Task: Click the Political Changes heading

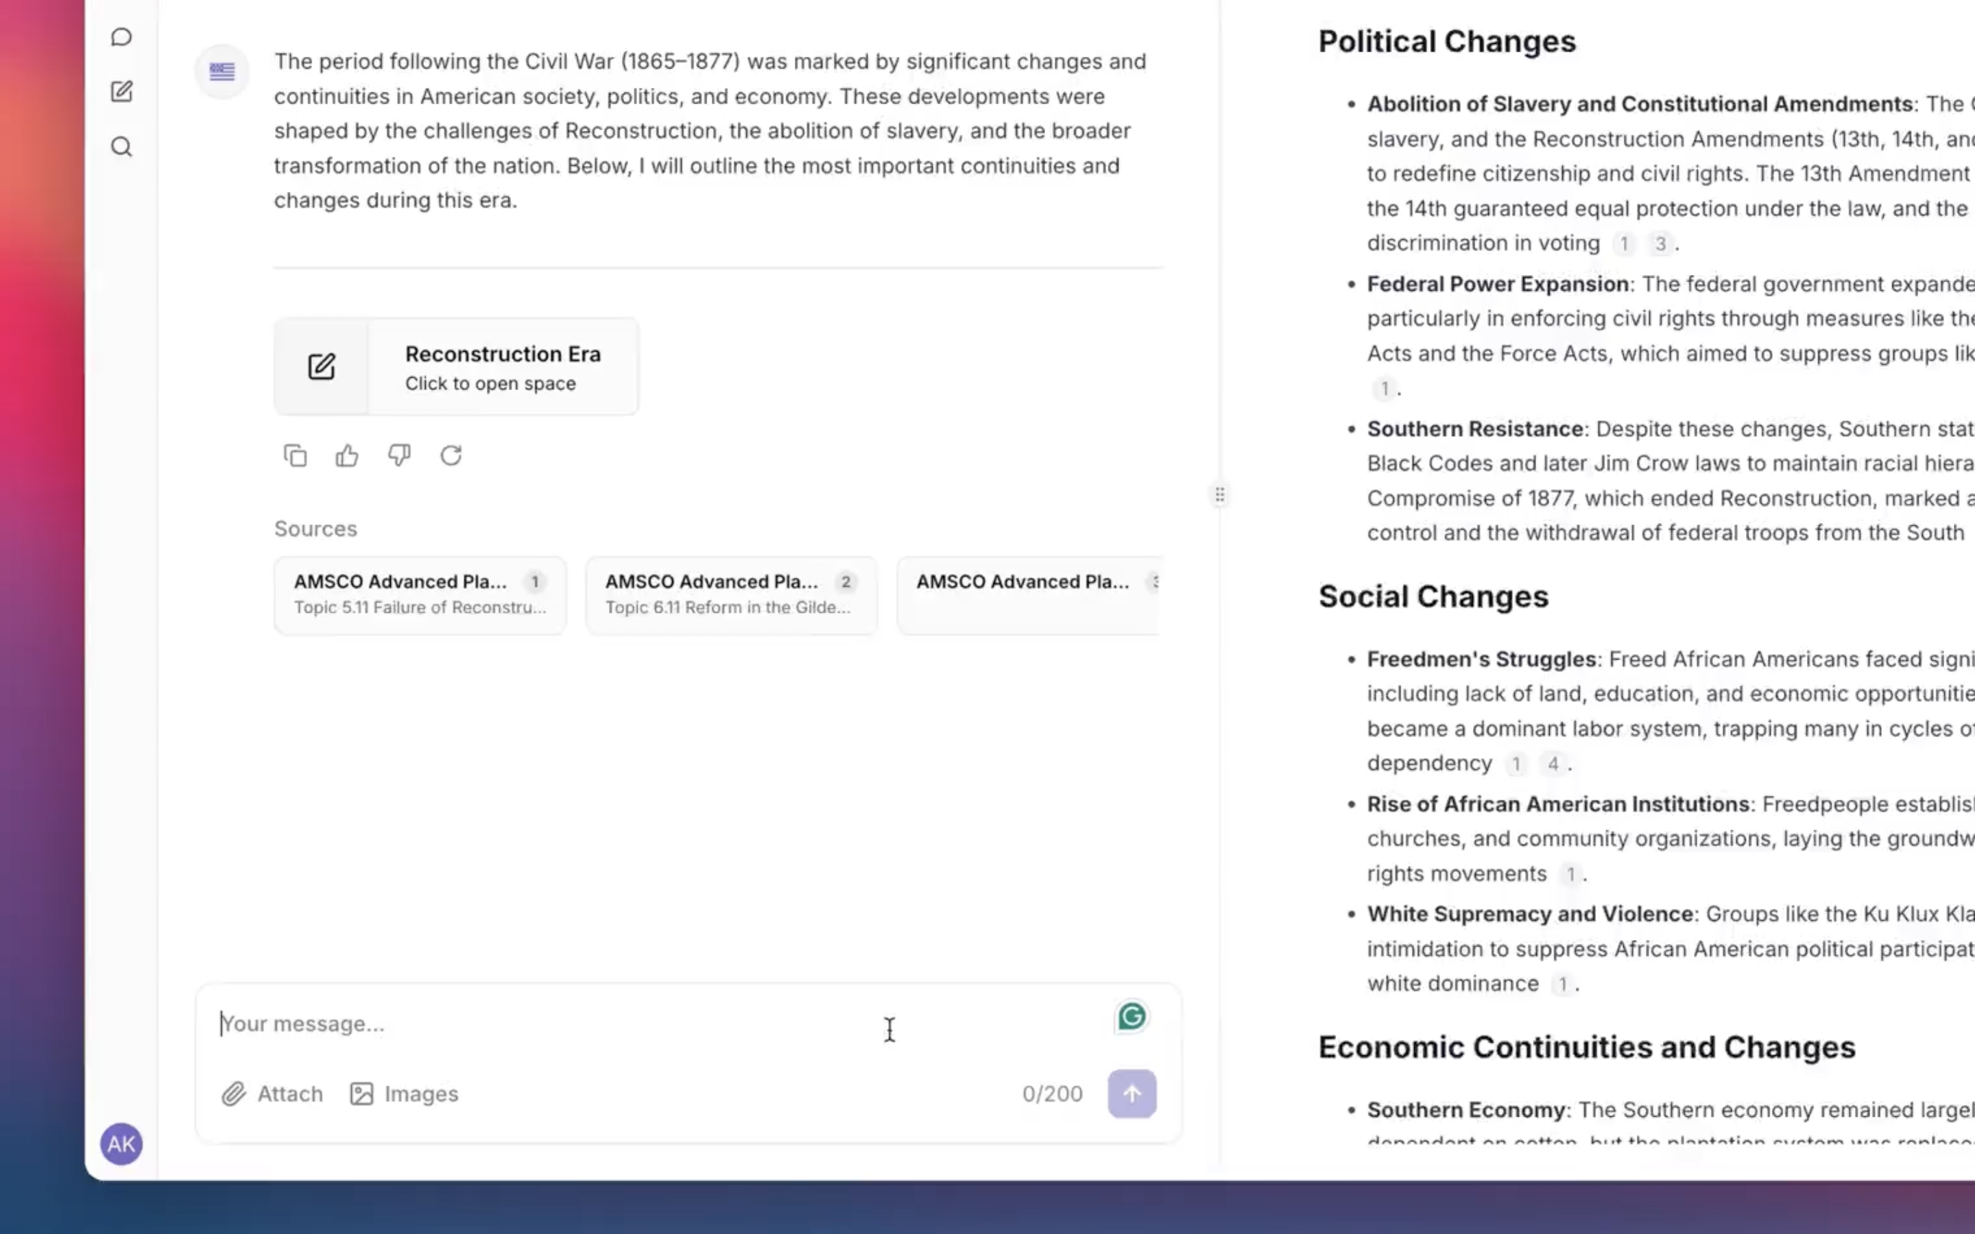Action: pos(1447,42)
